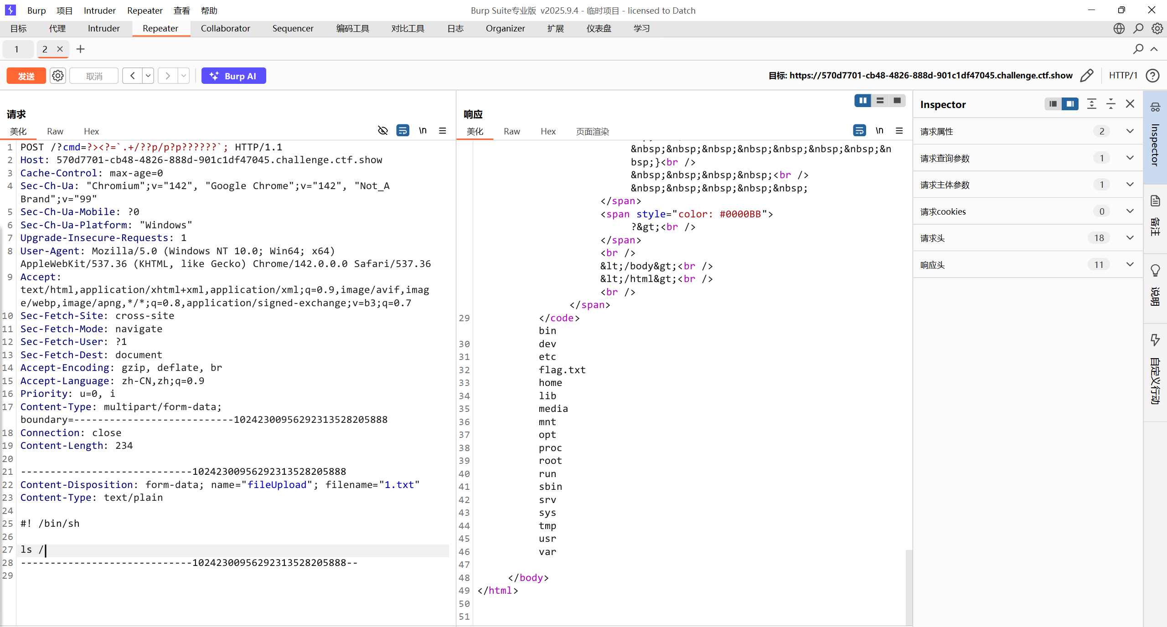Click the globe icon in top bar
This screenshot has height=627, width=1167.
click(1119, 28)
